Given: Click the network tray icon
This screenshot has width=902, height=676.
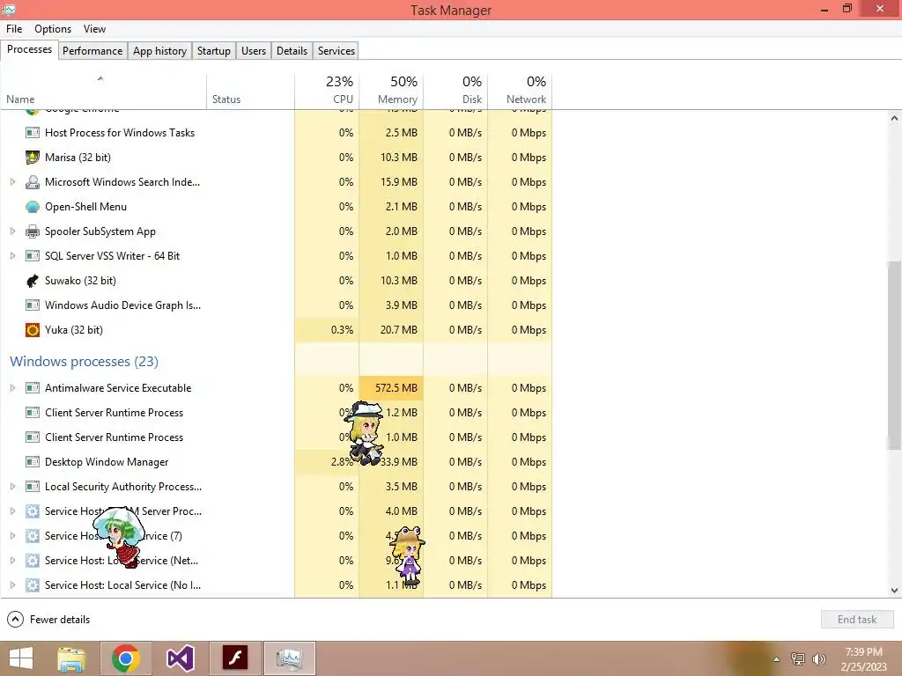Looking at the screenshot, I should coord(798,659).
